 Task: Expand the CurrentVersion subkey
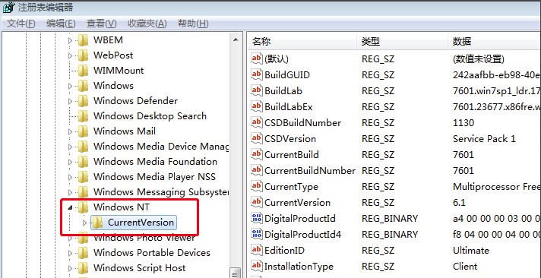coord(85,223)
